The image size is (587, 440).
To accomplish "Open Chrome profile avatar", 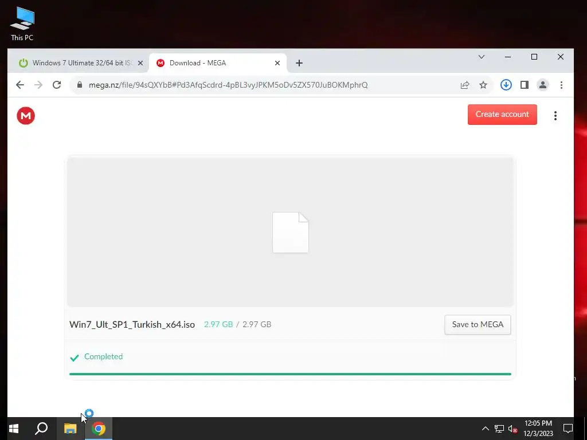I will tap(543, 85).
